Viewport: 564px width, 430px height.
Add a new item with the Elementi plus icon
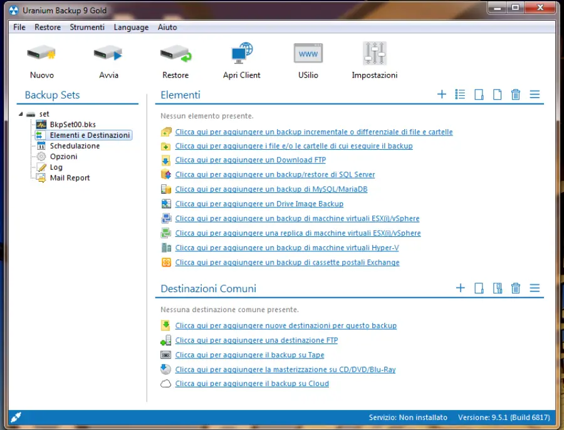coord(441,94)
